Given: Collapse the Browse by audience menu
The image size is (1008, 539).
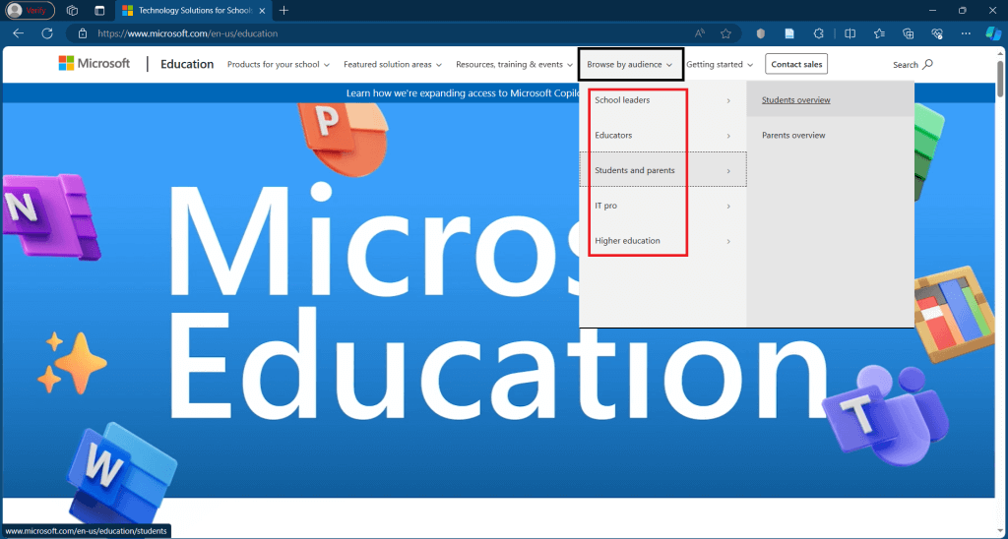Looking at the screenshot, I should (x=630, y=64).
